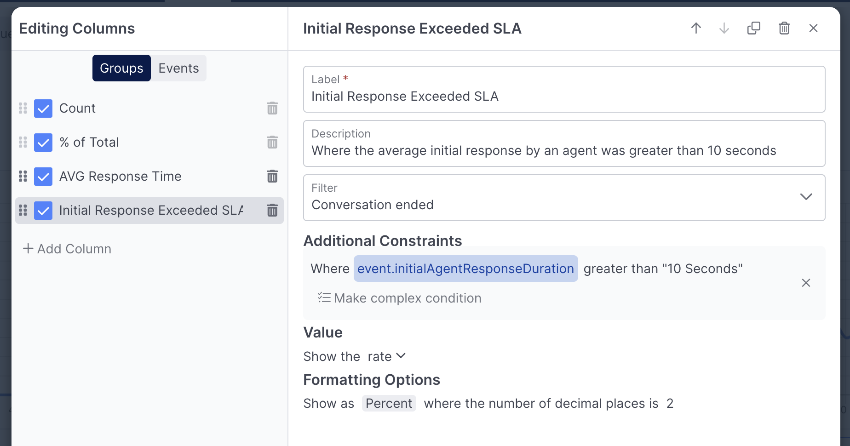Move column up with arrow icon
Screen dimensions: 850x446
click(x=696, y=29)
